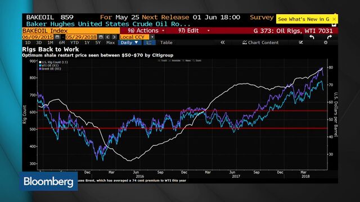Toggle Track option above chart
This screenshot has width=360, height=202.
point(163,61)
